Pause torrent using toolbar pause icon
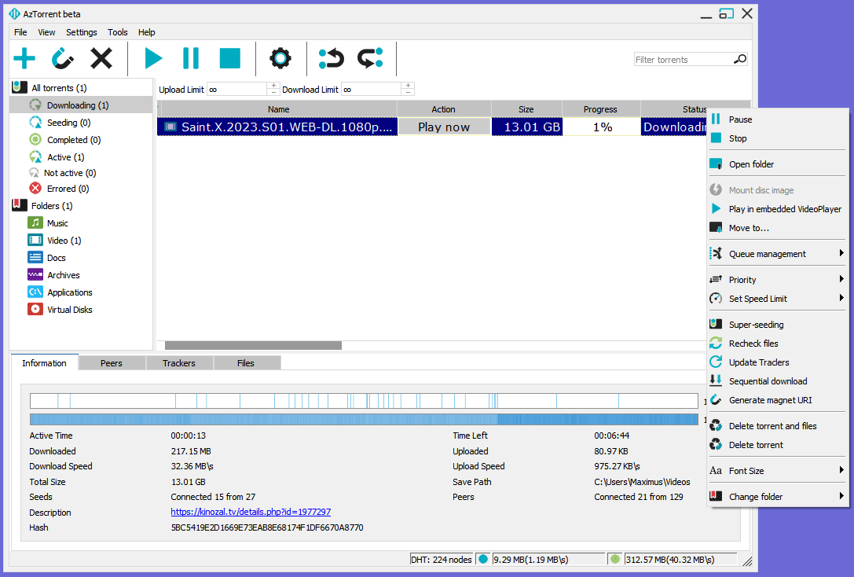The width and height of the screenshot is (854, 577). coord(191,58)
